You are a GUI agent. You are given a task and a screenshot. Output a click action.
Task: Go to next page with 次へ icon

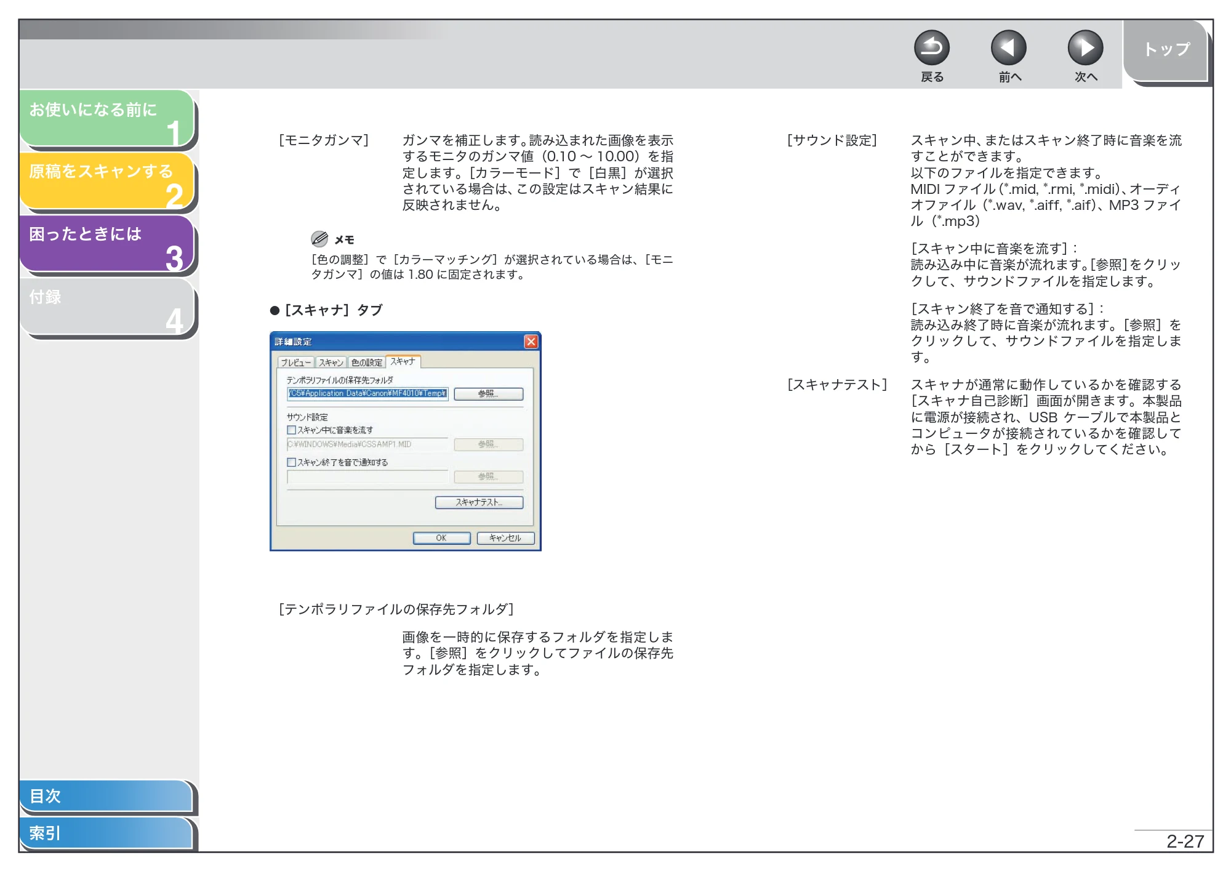point(1085,48)
